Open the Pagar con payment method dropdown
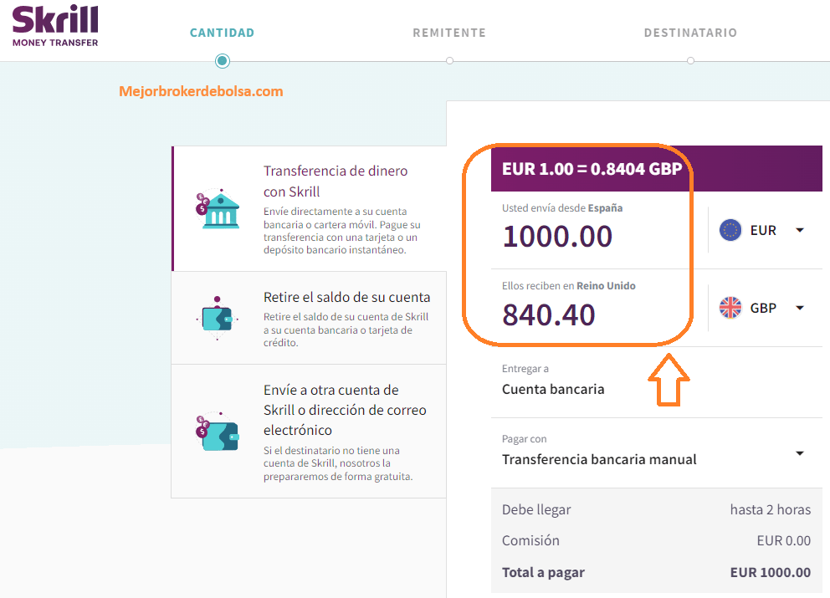This screenshot has height=598, width=830. click(656, 452)
